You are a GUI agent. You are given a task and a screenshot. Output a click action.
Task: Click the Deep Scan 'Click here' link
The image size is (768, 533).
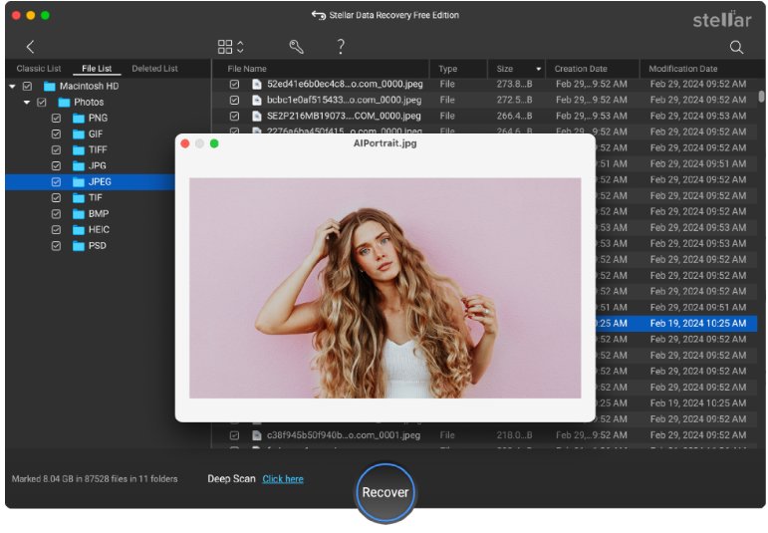tap(283, 479)
